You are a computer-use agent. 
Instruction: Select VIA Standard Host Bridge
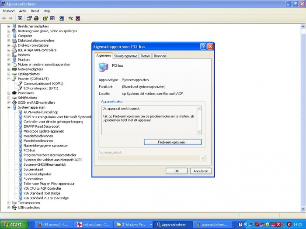click(x=42, y=193)
